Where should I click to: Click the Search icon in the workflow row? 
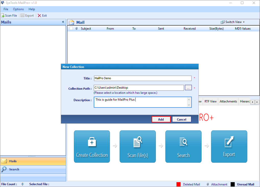[x=183, y=146]
